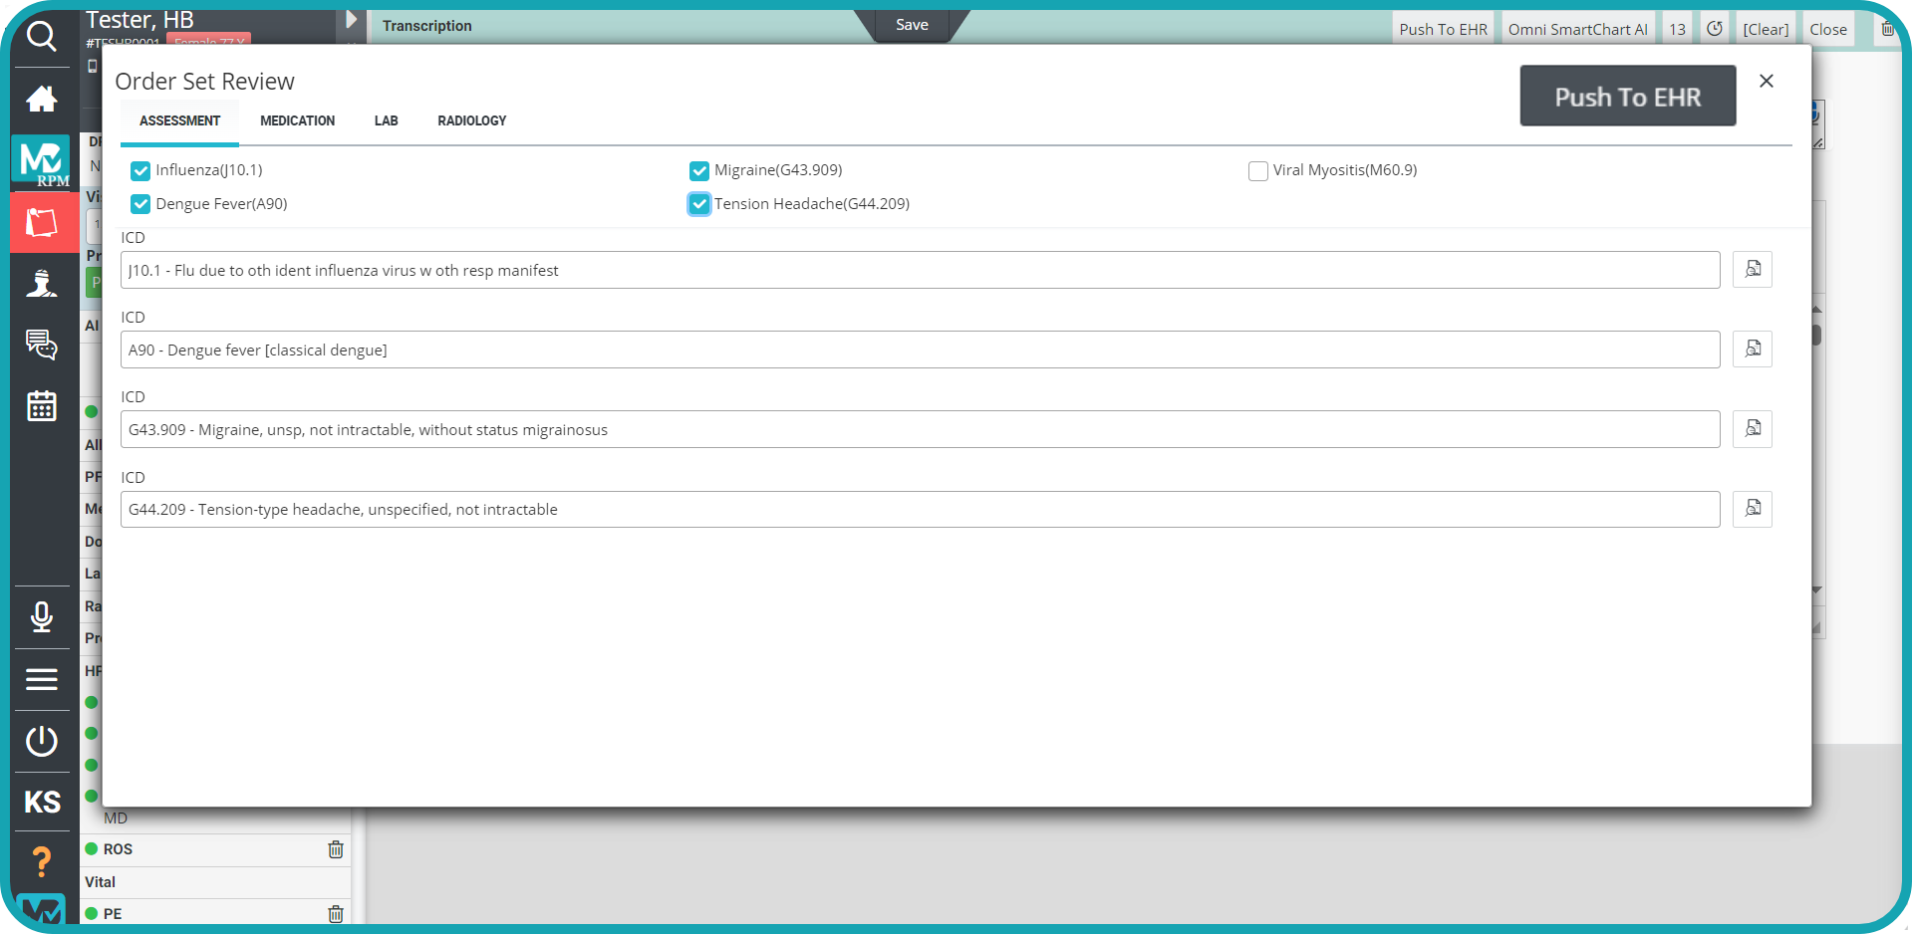Viewport: 1912px width, 934px height.
Task: Select the Vital section row
Action: coord(215,882)
